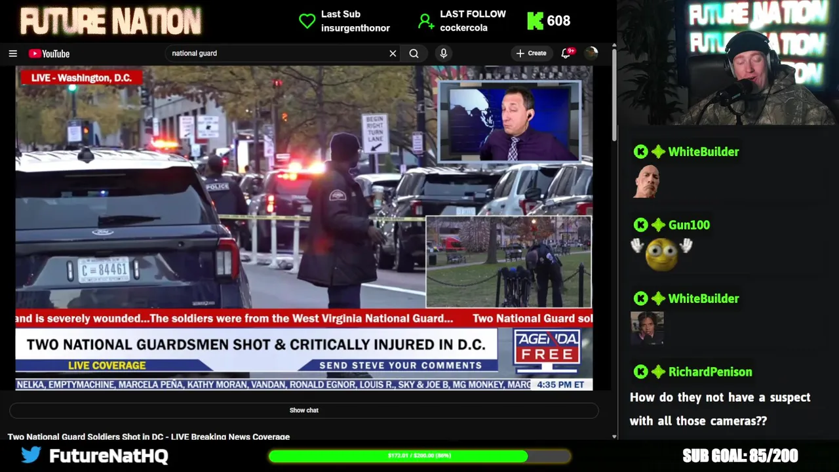Click the LIVE - Washington, D.C. banner
The height and width of the screenshot is (472, 839).
pos(81,78)
